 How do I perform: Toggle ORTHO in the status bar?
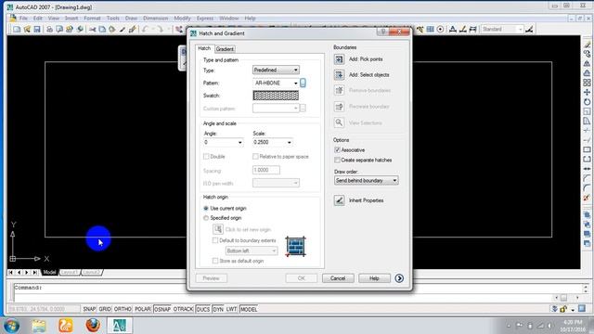pyautogui.click(x=123, y=309)
